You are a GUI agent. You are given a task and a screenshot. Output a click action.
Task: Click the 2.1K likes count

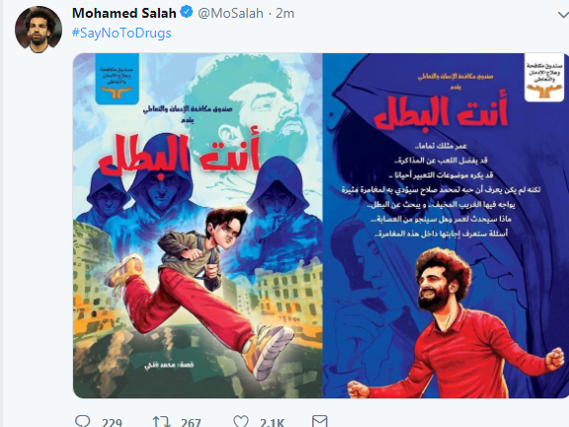point(272,423)
